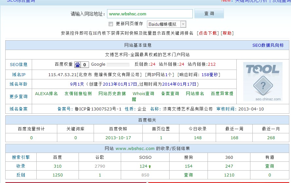Viewport: 291px width, 183px height.
Task: Click the 最近一月 value 268
Action: click(x=271, y=138)
